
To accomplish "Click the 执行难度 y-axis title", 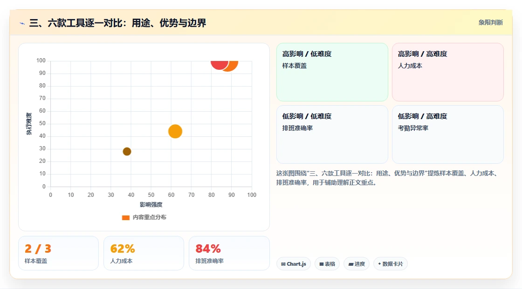I will coord(29,124).
